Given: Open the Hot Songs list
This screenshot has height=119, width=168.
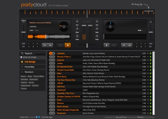Looking at the screenshot, I should (x=33, y=62).
